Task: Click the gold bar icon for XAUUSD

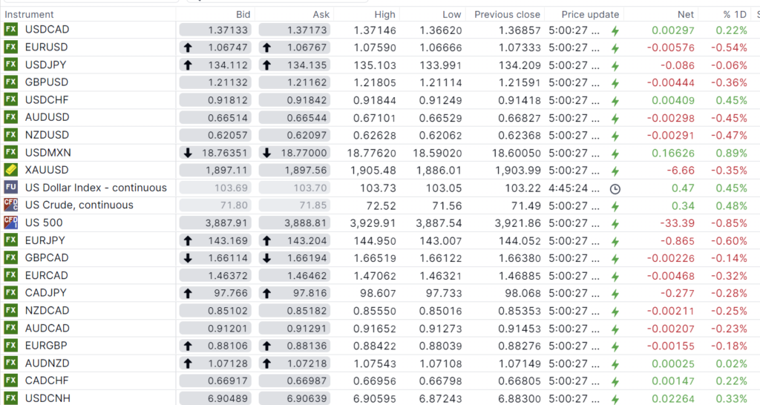Action: (11, 170)
